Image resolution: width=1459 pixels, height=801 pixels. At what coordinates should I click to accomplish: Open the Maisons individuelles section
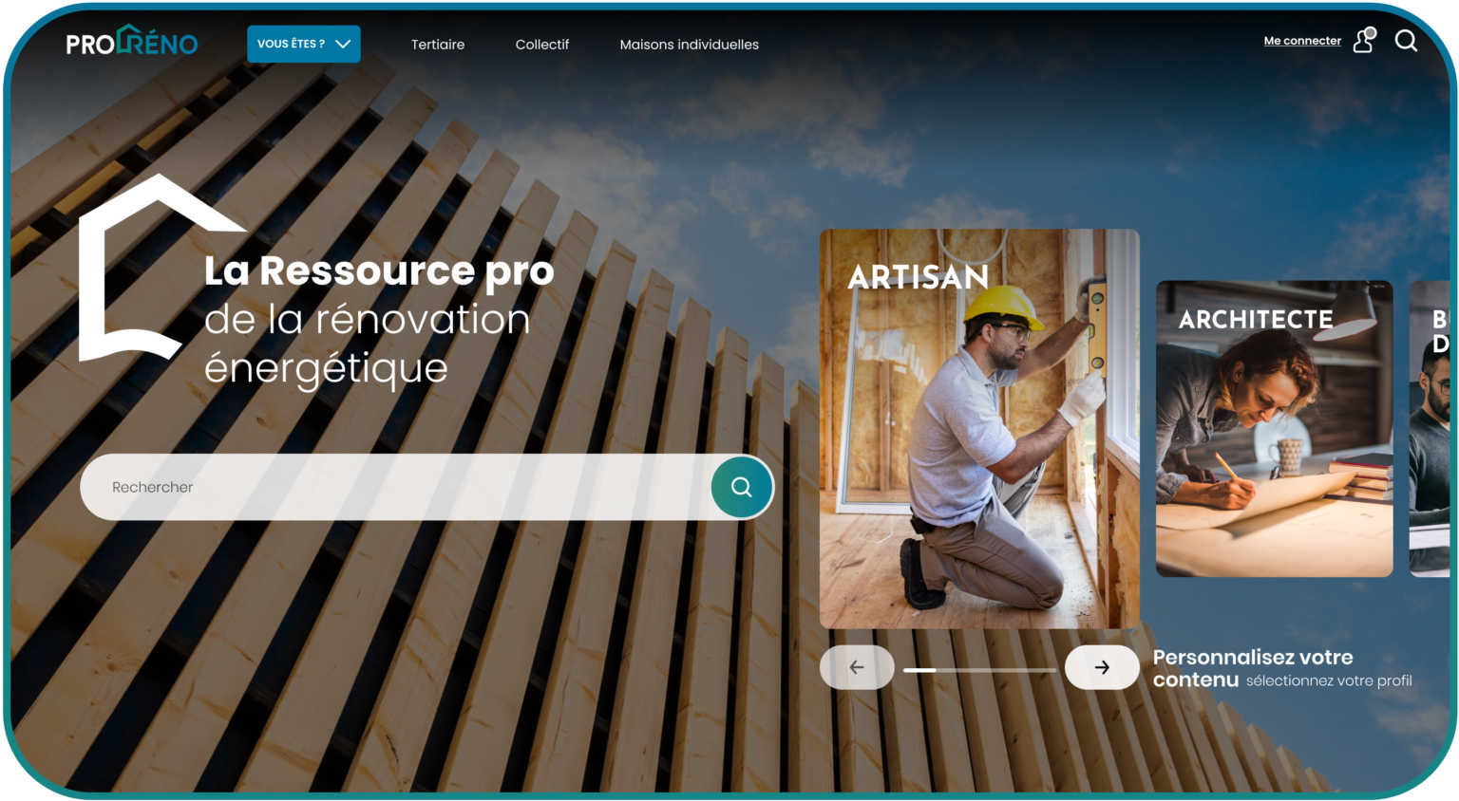tap(689, 44)
